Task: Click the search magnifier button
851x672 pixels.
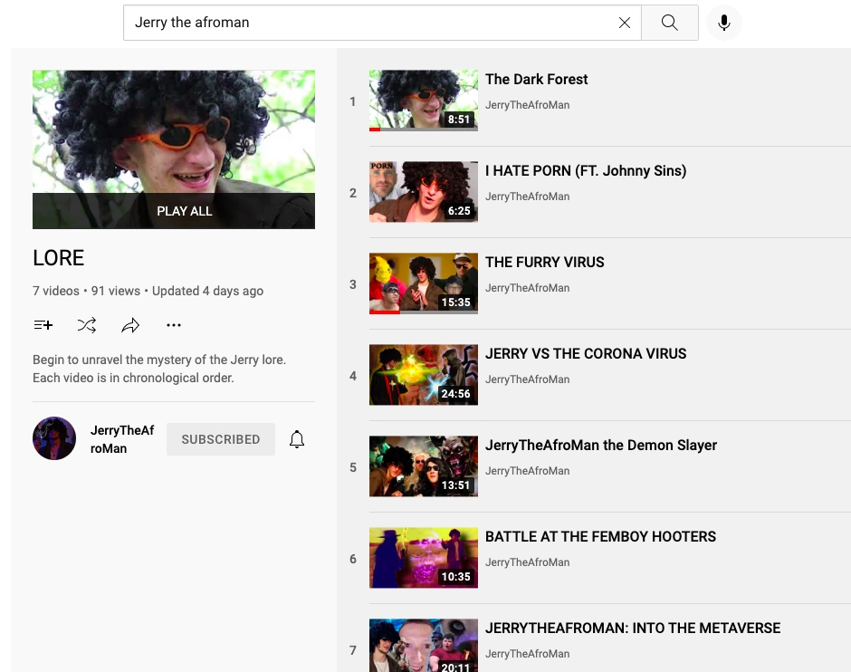Action: click(x=670, y=23)
